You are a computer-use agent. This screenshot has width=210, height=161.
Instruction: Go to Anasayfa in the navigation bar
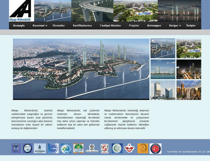coord(19,25)
